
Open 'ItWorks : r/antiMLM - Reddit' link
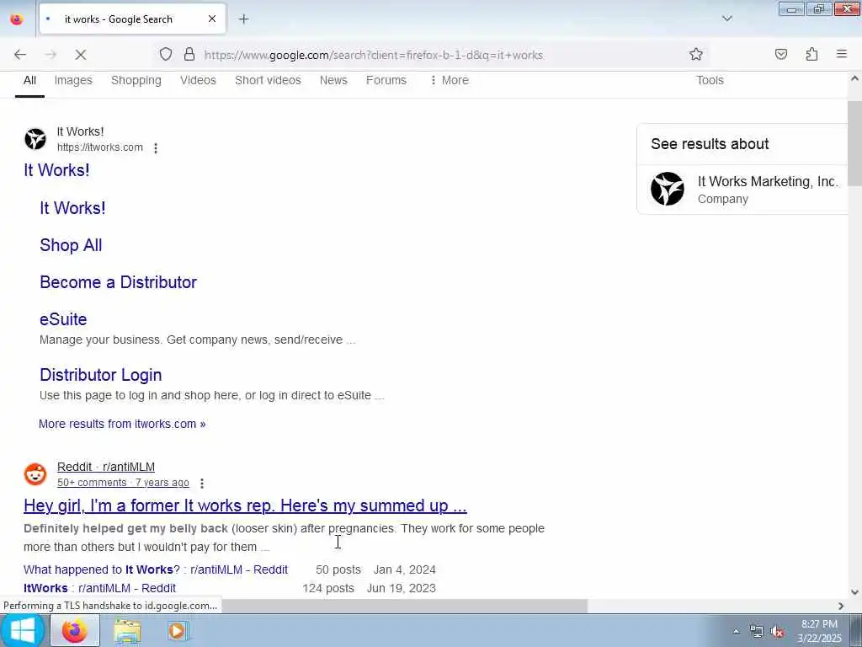pyautogui.click(x=99, y=588)
